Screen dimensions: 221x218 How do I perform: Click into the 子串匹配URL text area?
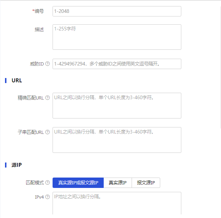click(117, 140)
